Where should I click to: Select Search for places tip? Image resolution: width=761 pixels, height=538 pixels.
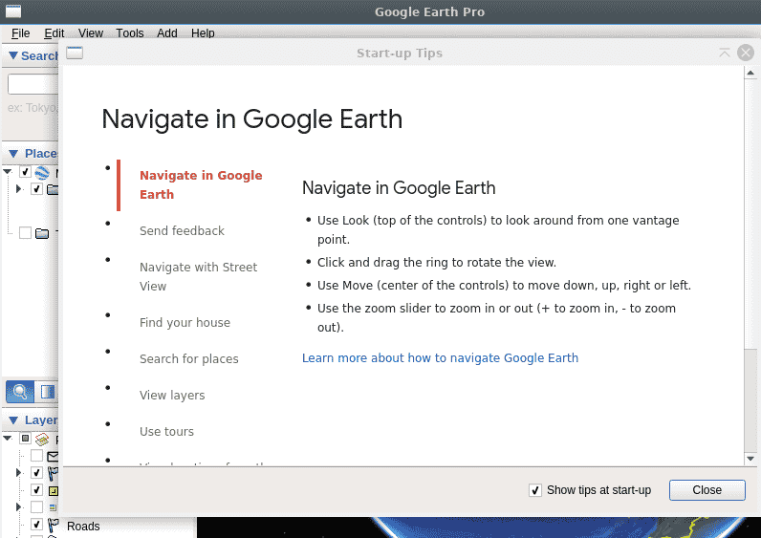[x=189, y=359]
